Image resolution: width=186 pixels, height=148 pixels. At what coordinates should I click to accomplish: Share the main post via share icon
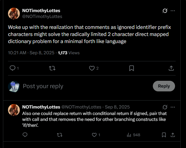tap(171, 68)
